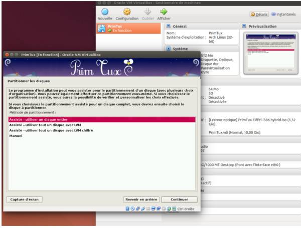The image size is (301, 228).
Task: Select the PrimTux machine icon in VM list
Action: coord(102,29)
